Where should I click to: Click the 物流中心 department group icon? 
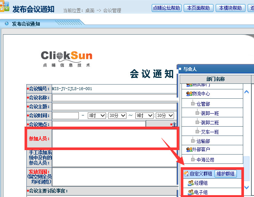[189, 94]
